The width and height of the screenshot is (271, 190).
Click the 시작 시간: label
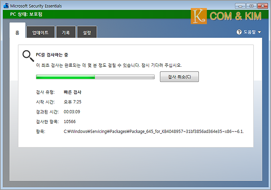coord(45,102)
